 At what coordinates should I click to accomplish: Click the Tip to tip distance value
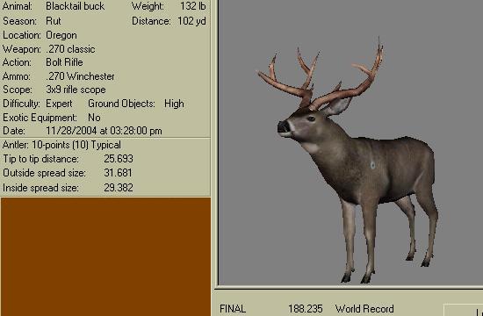[x=119, y=159]
